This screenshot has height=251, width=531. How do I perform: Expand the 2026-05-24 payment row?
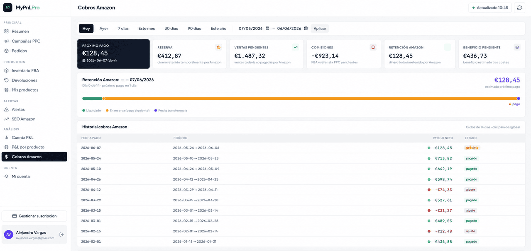(301, 158)
